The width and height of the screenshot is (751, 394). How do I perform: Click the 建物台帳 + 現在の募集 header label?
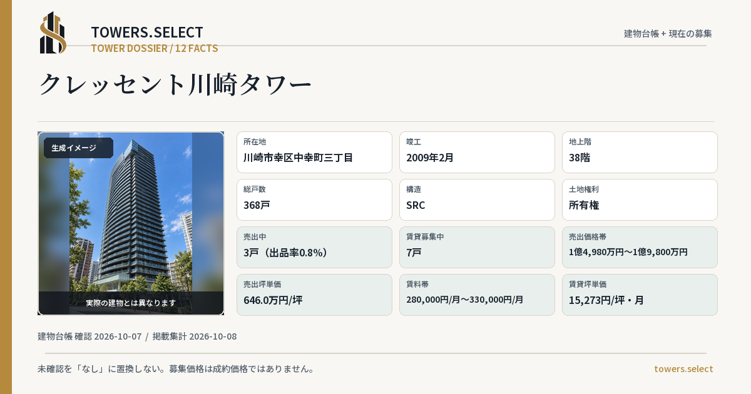click(x=668, y=34)
